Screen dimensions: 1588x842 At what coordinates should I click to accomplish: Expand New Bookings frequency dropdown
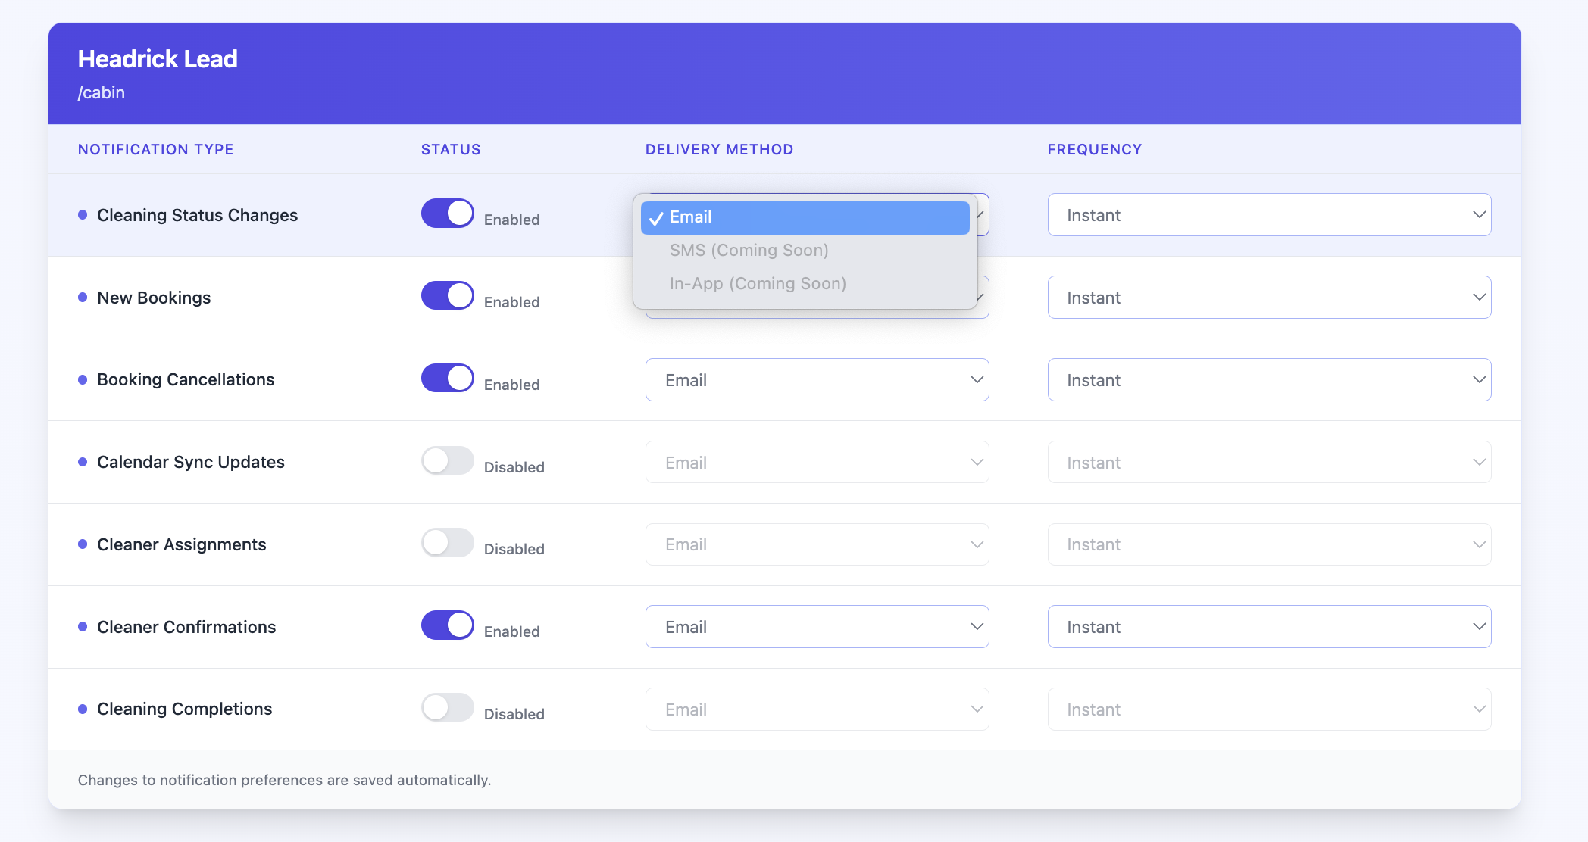point(1269,298)
